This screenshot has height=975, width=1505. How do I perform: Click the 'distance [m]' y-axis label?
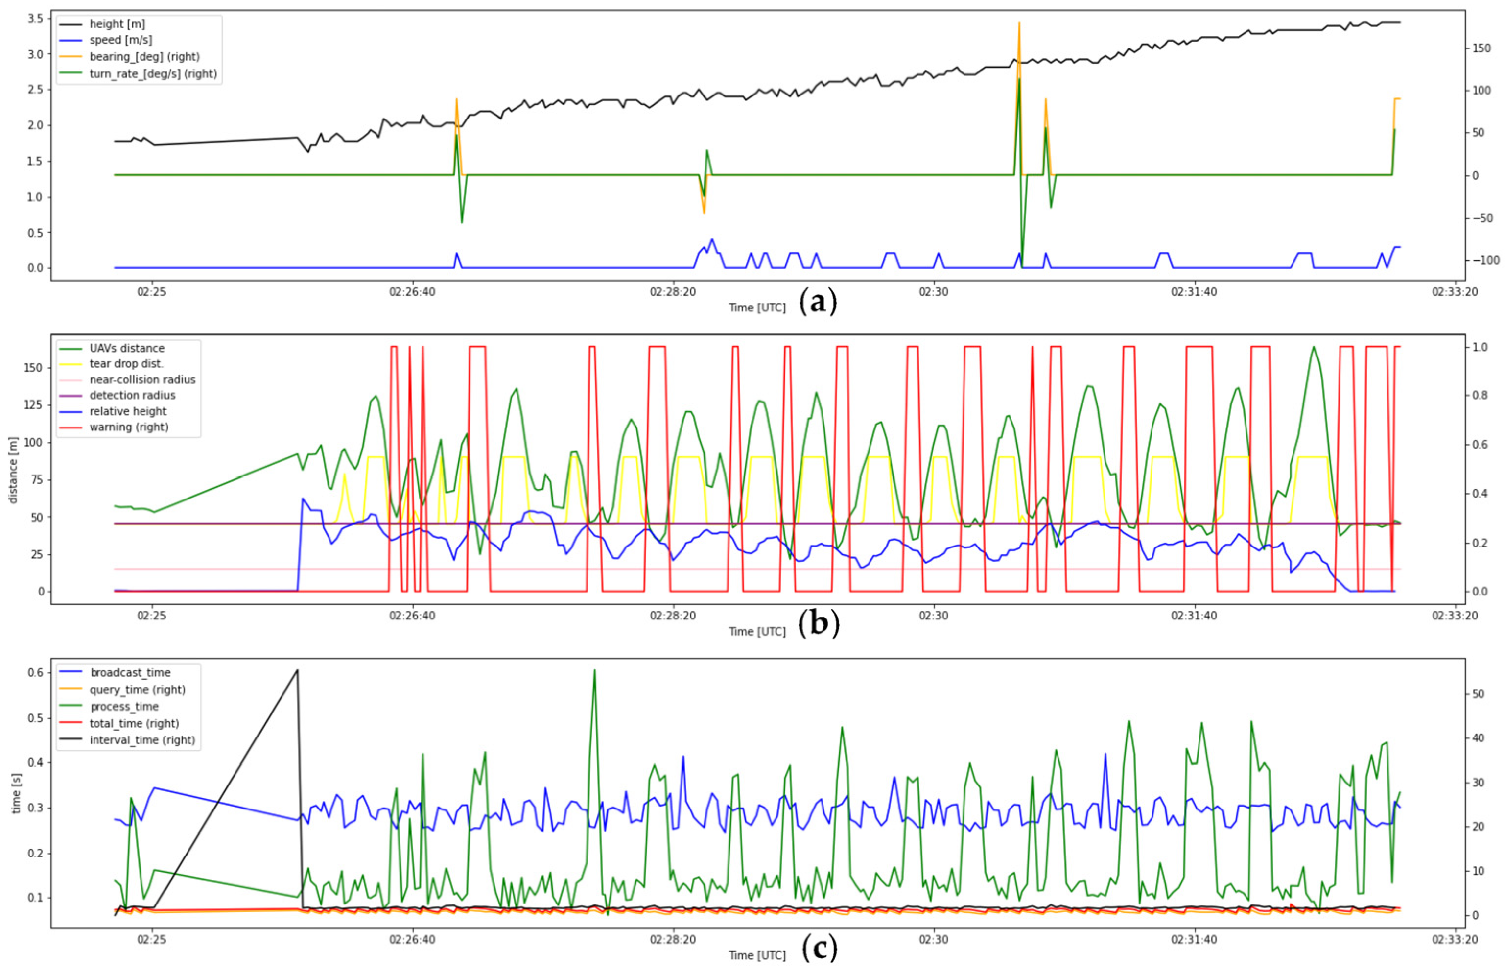click(14, 470)
